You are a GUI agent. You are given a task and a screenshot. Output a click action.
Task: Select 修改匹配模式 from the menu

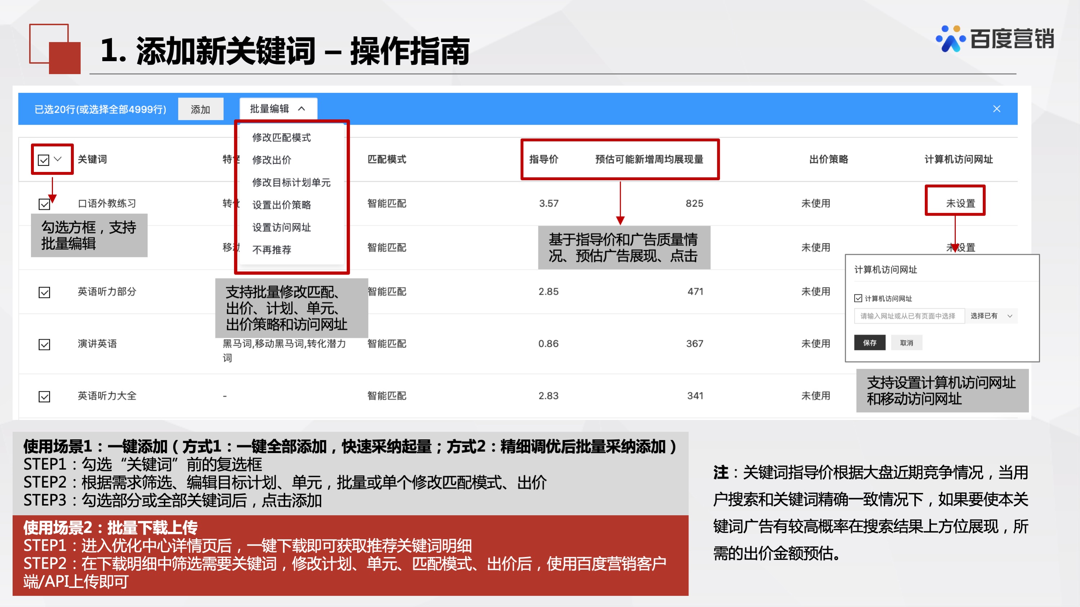pos(282,137)
